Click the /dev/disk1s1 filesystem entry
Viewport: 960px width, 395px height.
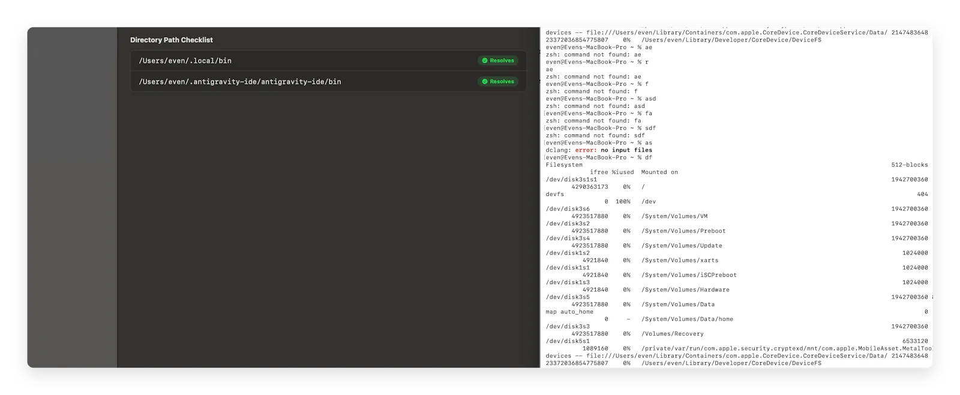coord(568,267)
